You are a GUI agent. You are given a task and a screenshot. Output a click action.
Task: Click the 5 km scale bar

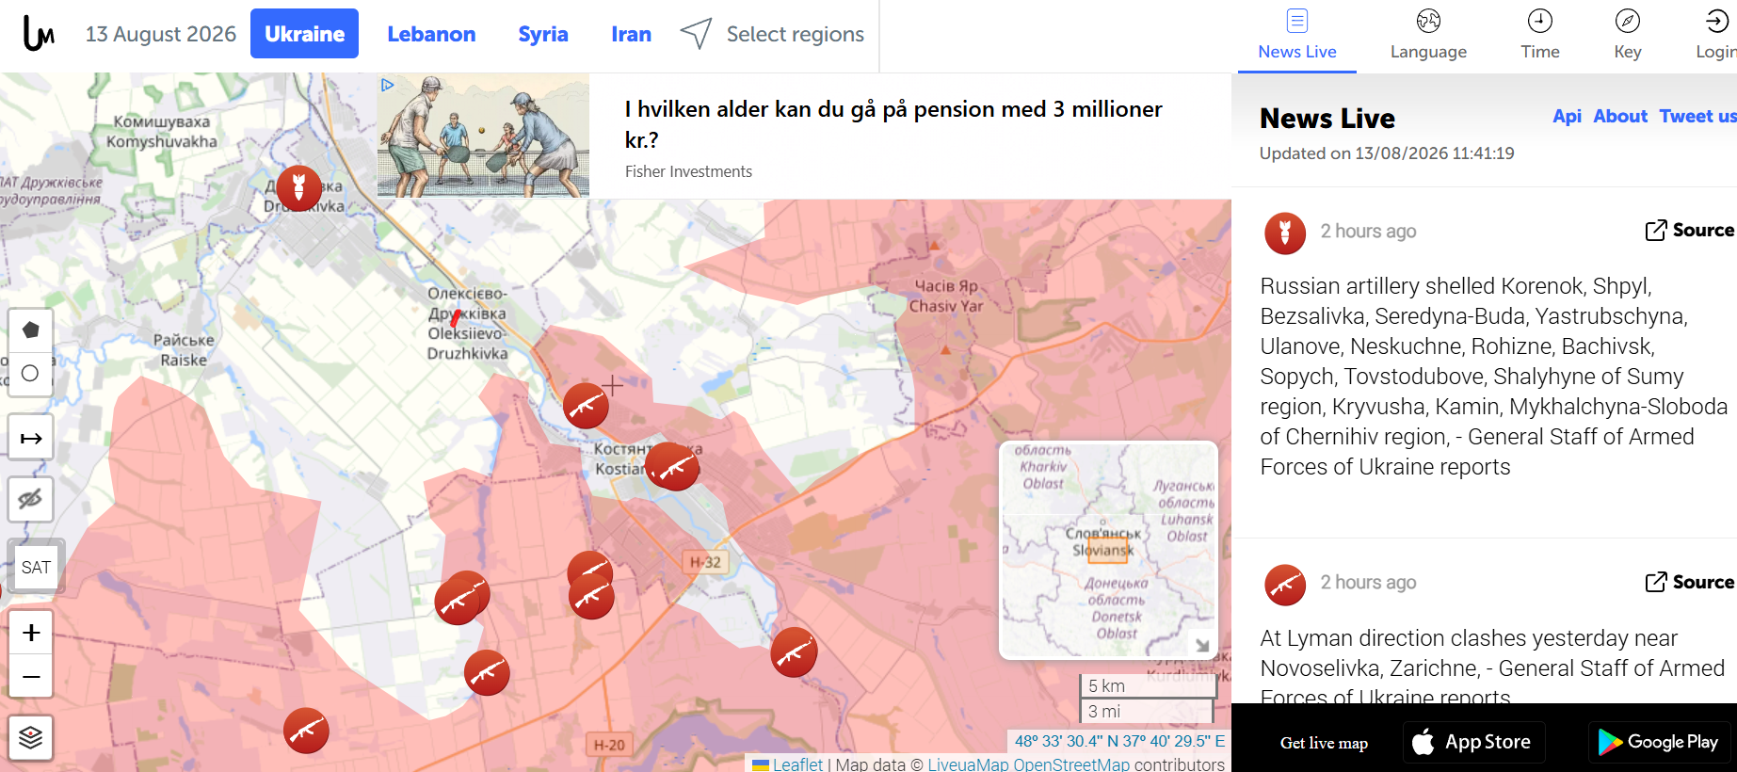coord(1148,686)
